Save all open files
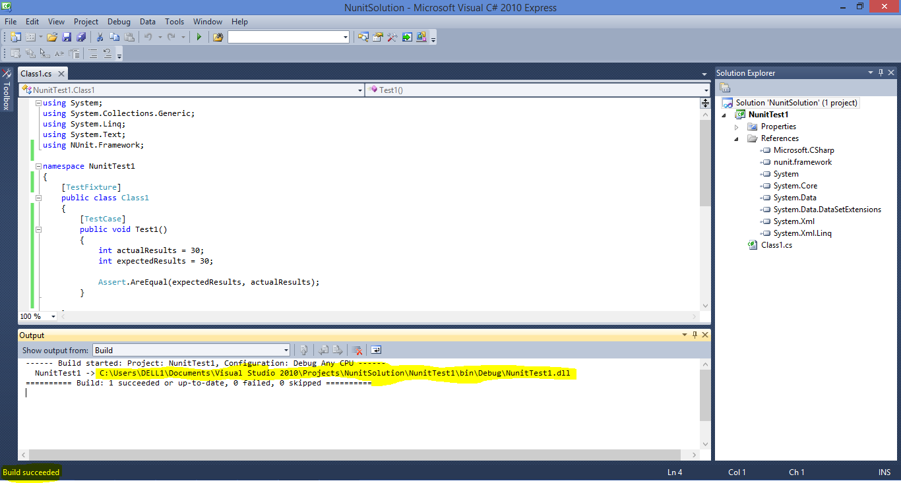The image size is (901, 483). click(82, 37)
